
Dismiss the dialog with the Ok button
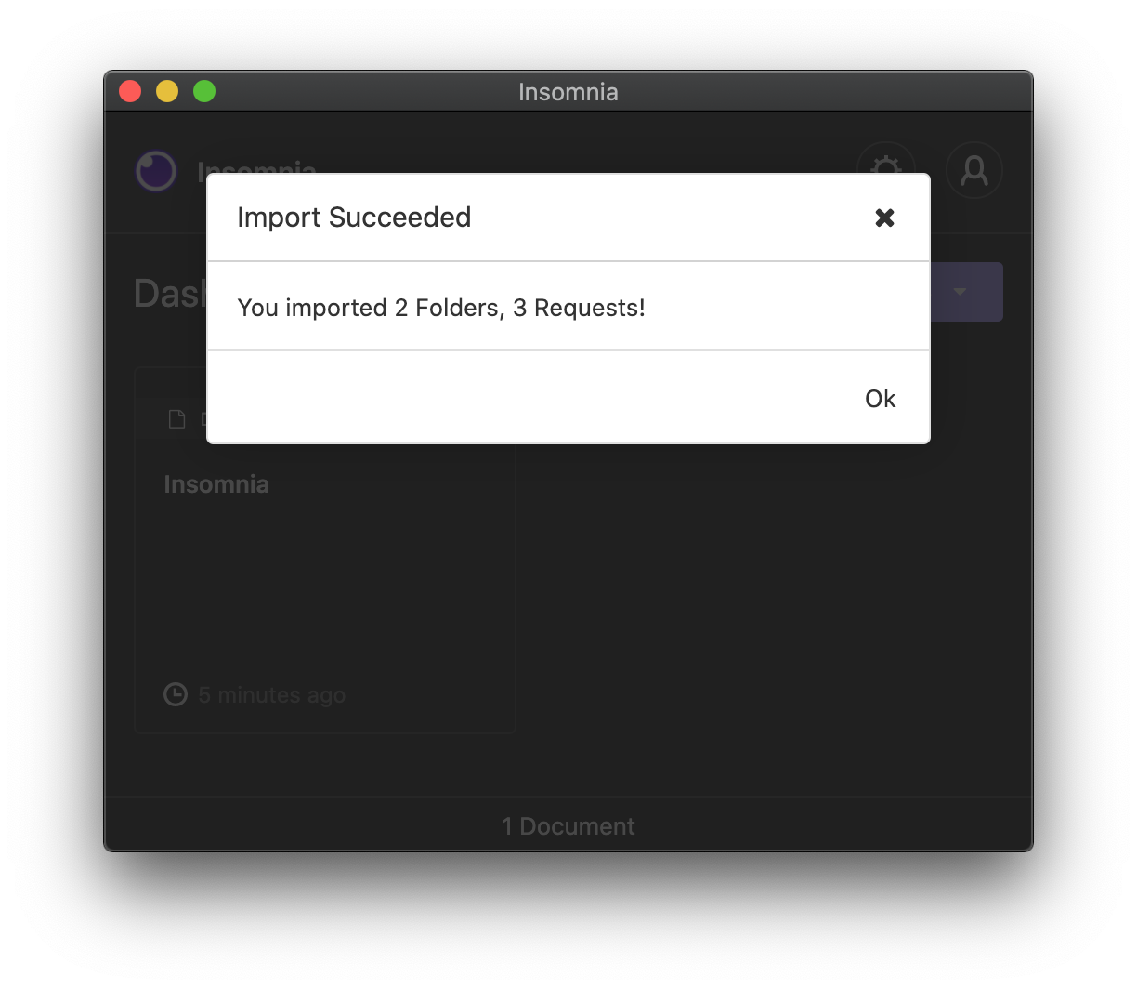879,398
